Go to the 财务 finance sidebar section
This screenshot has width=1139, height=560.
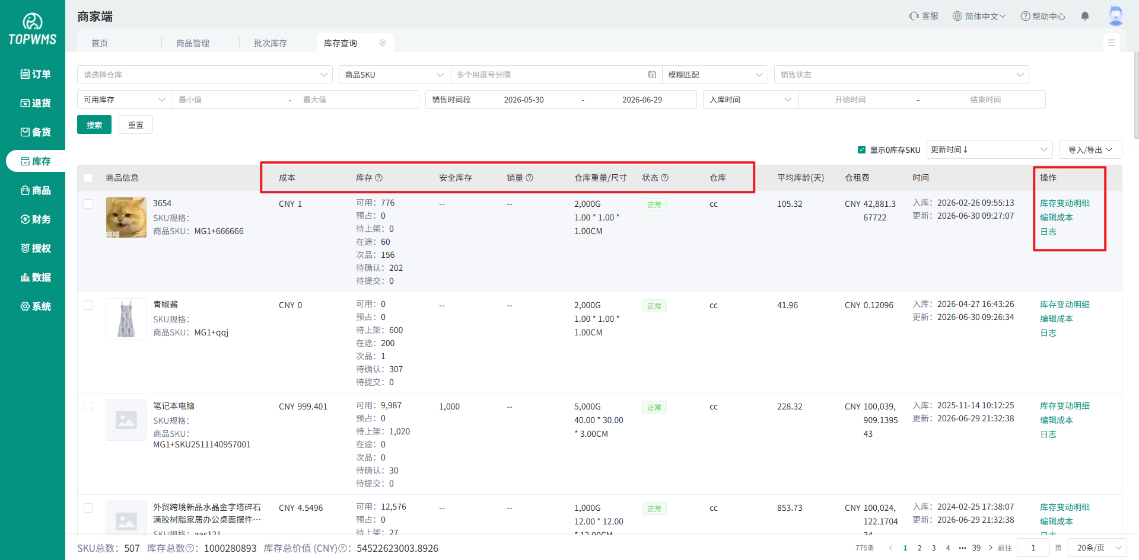point(36,219)
